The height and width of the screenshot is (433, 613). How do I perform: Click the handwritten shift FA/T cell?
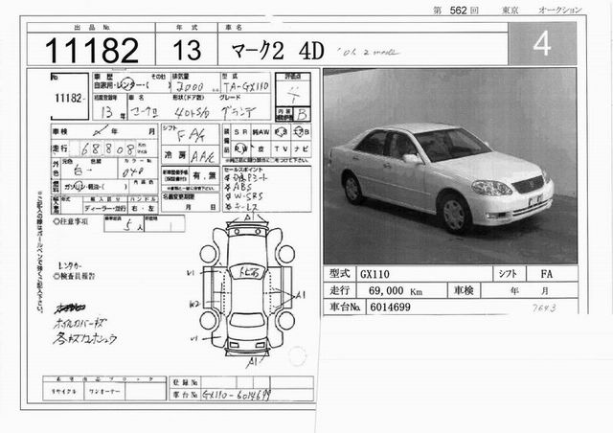[x=190, y=135]
